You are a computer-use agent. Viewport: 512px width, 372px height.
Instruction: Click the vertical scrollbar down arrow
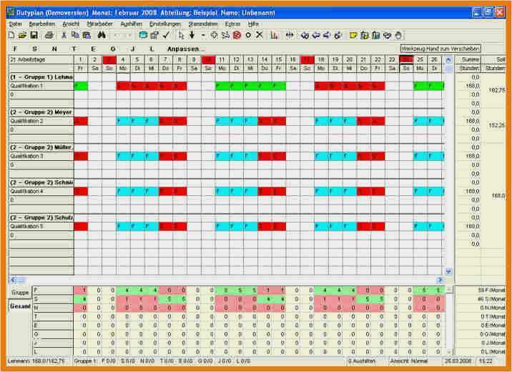pos(448,271)
